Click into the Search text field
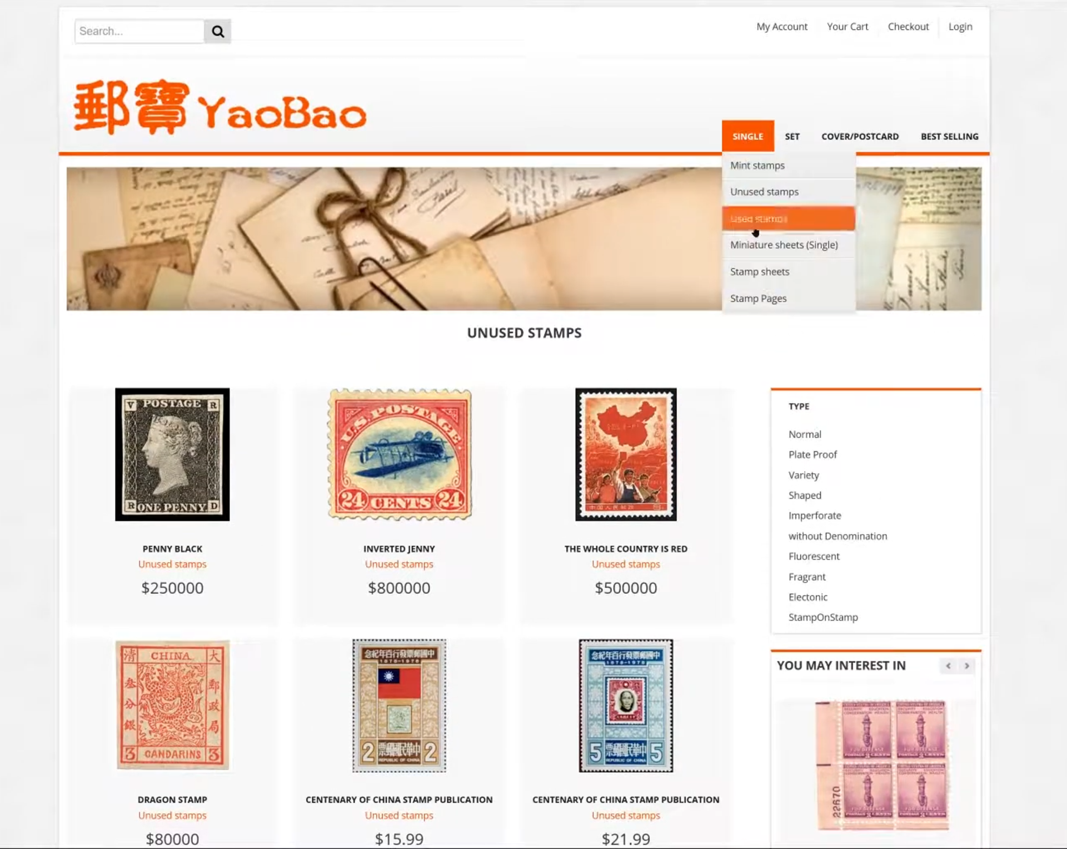The width and height of the screenshot is (1067, 849). pos(139,32)
